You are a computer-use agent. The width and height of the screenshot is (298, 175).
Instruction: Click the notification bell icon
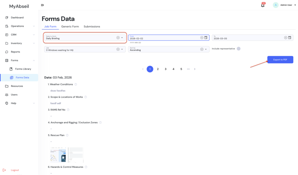(x=263, y=5)
